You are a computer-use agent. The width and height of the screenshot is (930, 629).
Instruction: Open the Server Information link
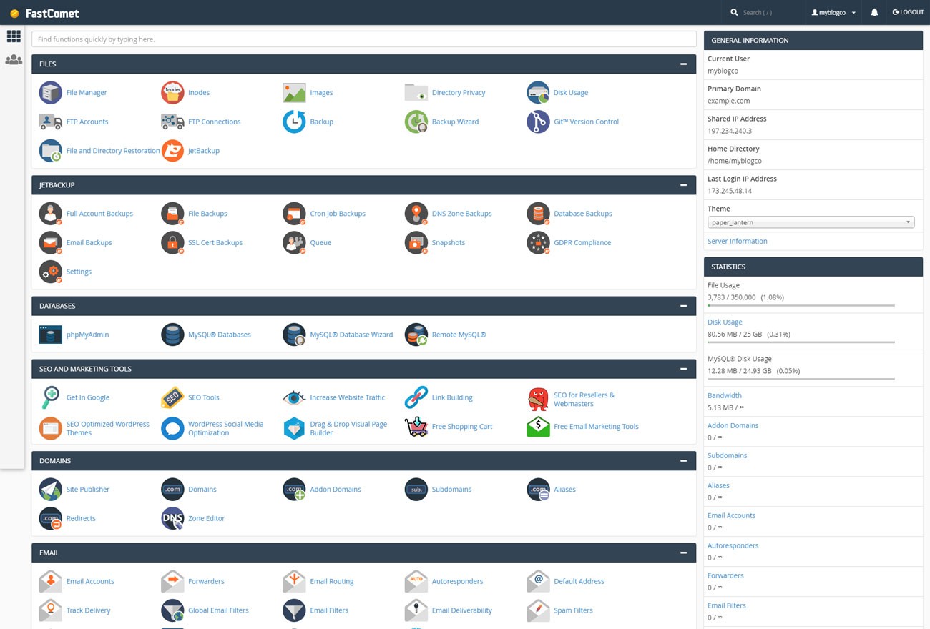[737, 241]
